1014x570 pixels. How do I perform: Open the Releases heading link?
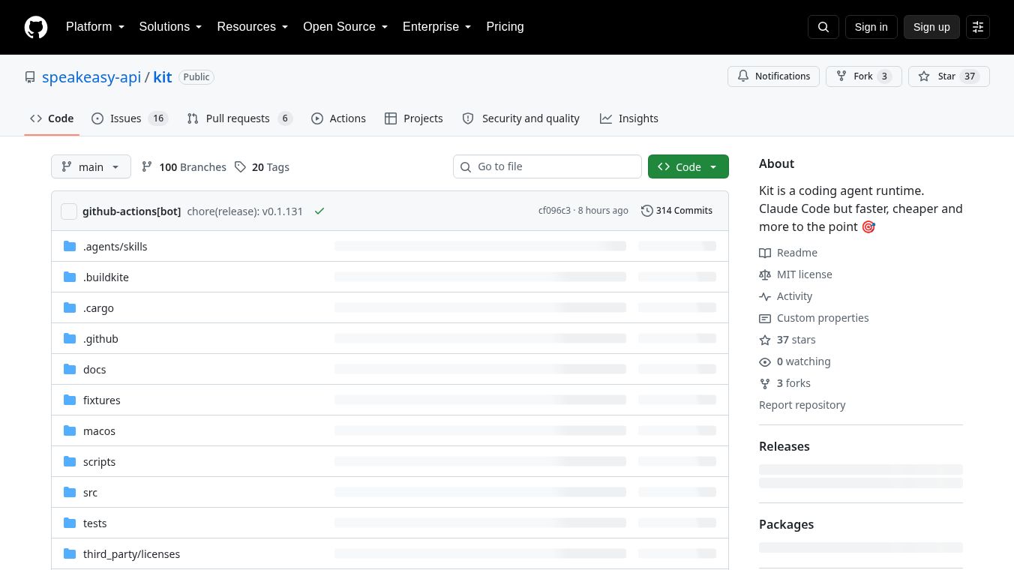tap(784, 446)
